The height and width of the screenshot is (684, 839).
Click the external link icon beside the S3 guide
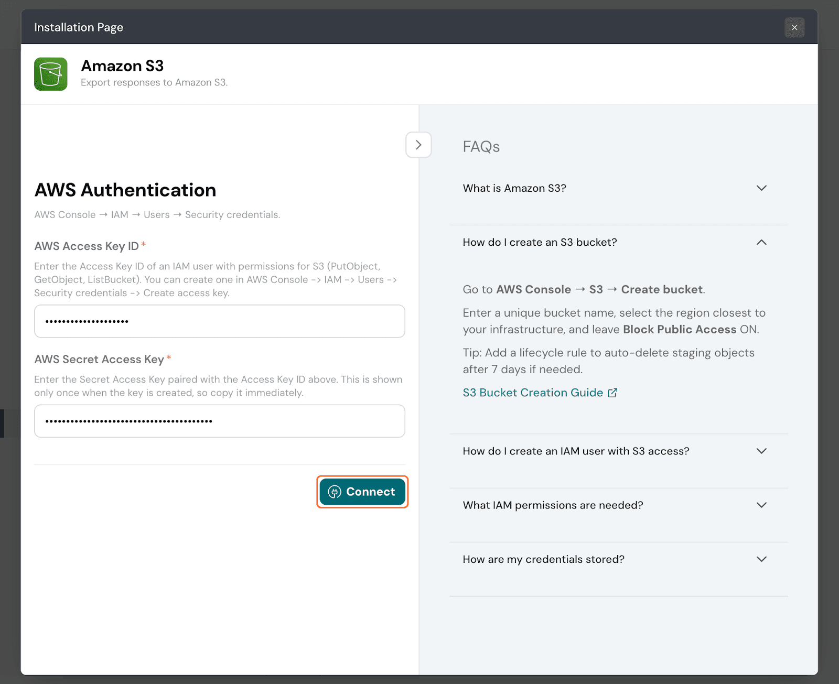pyautogui.click(x=612, y=393)
